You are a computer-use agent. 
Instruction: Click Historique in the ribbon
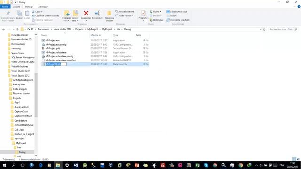point(157,20)
